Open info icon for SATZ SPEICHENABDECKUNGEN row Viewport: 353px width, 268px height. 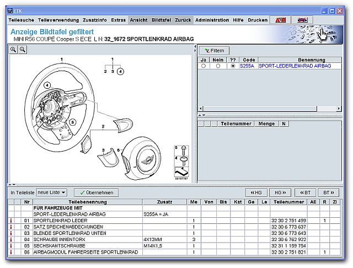coord(11,227)
